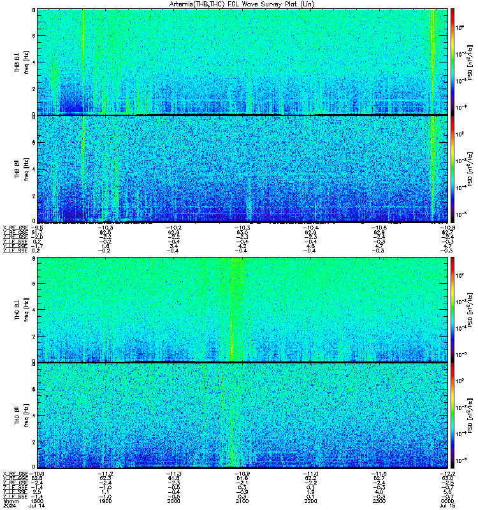Click the THB X_RE_GSE value '-10.4'
The width and height of the screenshot is (478, 510).
tap(310, 228)
